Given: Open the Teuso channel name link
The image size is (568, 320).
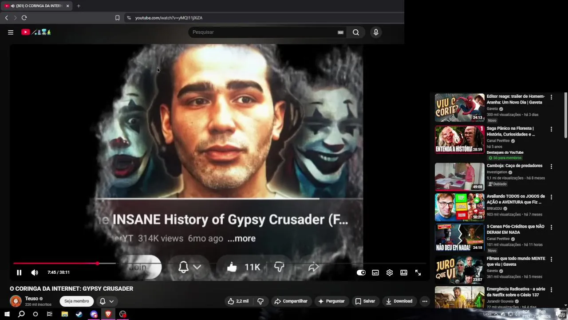Looking at the screenshot, I should tap(32, 299).
